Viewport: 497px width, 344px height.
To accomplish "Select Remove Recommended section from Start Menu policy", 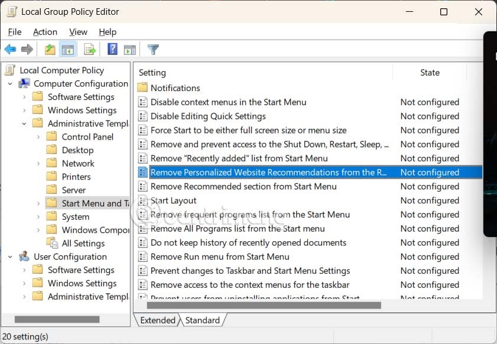I will coord(243,186).
